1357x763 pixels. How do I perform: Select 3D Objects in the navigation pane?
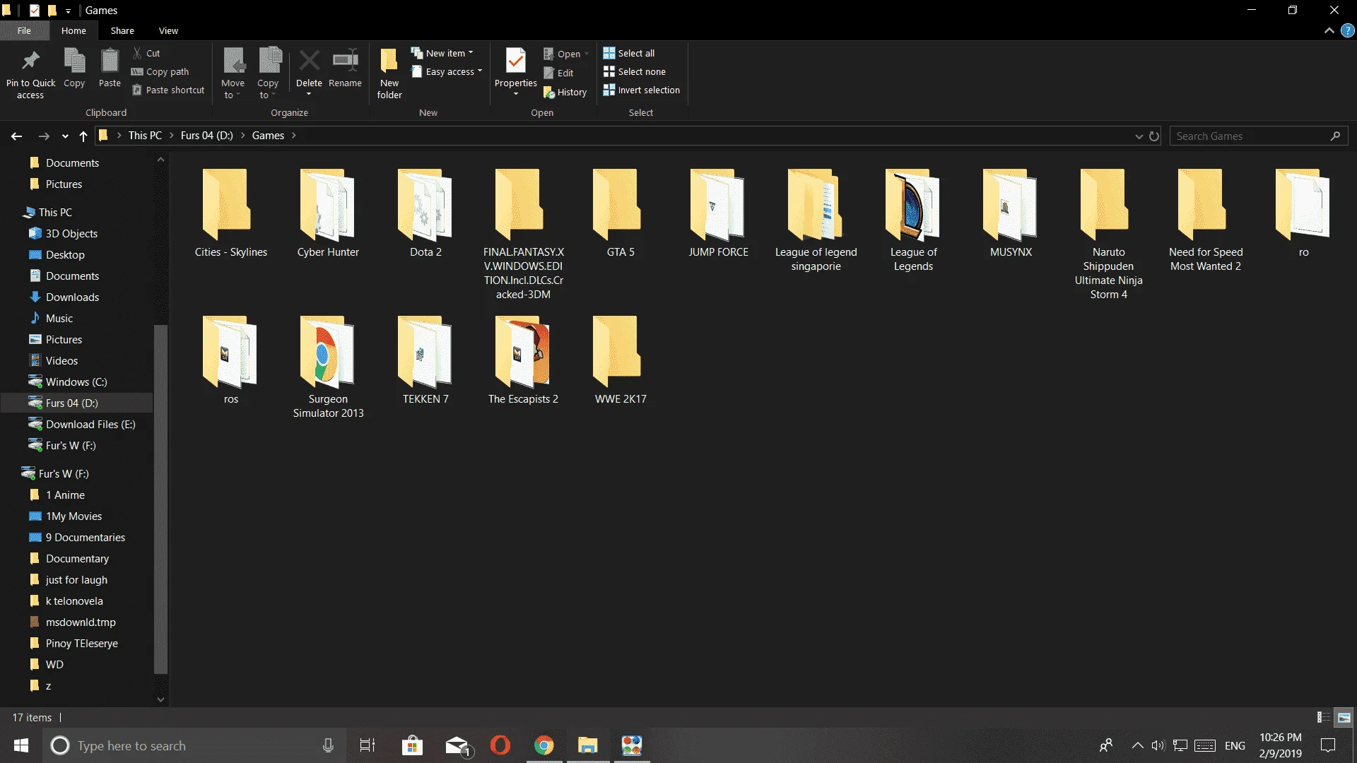point(71,233)
